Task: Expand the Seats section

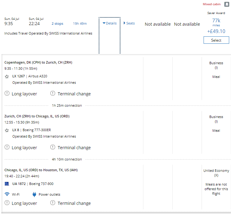Action: tap(129, 23)
